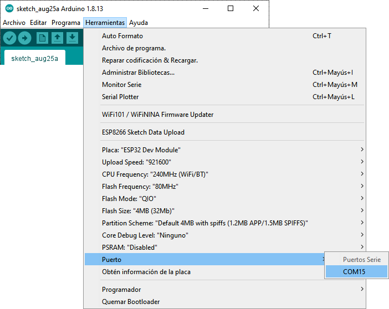389x309 pixels.
Task: Click the Arduino logo in title bar
Action: 9,8
